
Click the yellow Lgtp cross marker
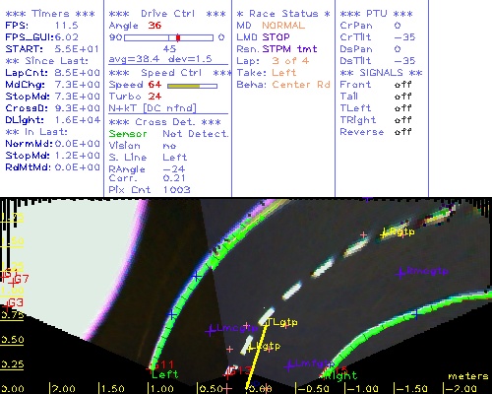[x=251, y=348]
